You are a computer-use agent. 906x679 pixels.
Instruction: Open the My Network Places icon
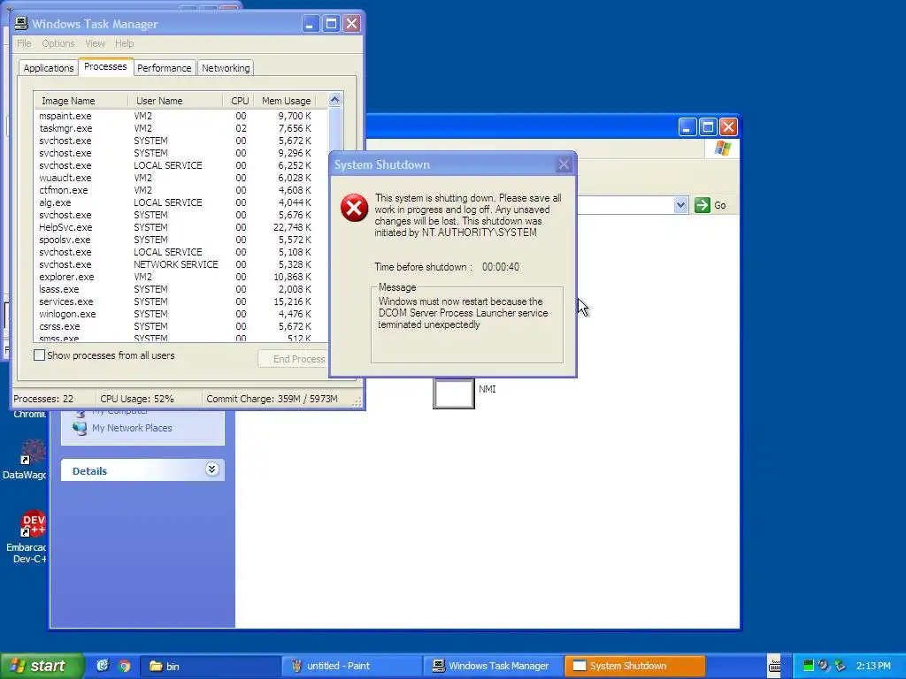click(80, 428)
